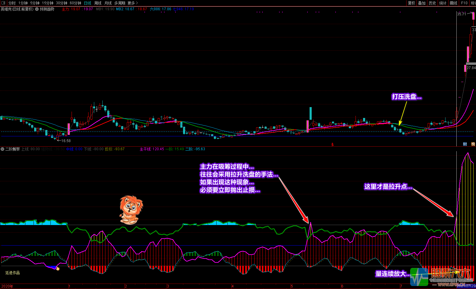This screenshot has height=289, width=476.
Task: Click the 复权 button
Action: click(x=411, y=3)
